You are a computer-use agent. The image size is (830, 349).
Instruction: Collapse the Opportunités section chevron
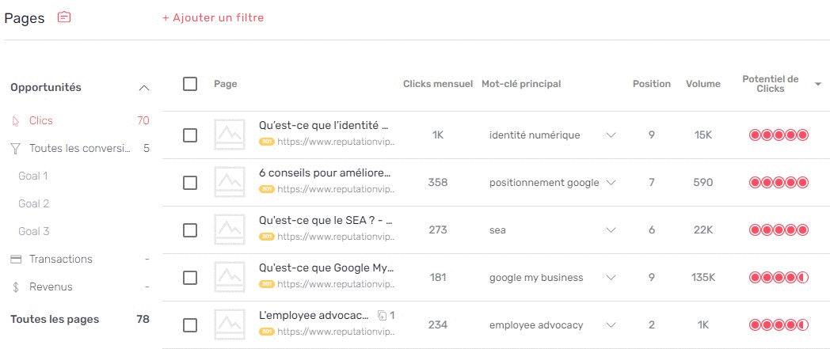[x=144, y=88]
